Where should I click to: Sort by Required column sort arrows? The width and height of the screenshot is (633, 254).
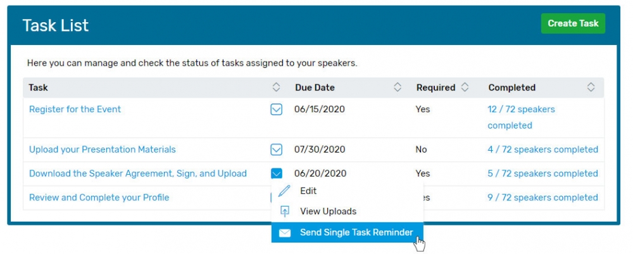tap(465, 87)
